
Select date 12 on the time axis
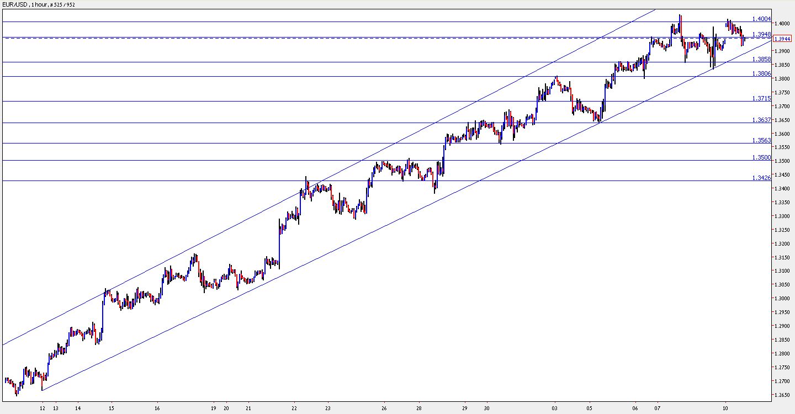[43, 409]
